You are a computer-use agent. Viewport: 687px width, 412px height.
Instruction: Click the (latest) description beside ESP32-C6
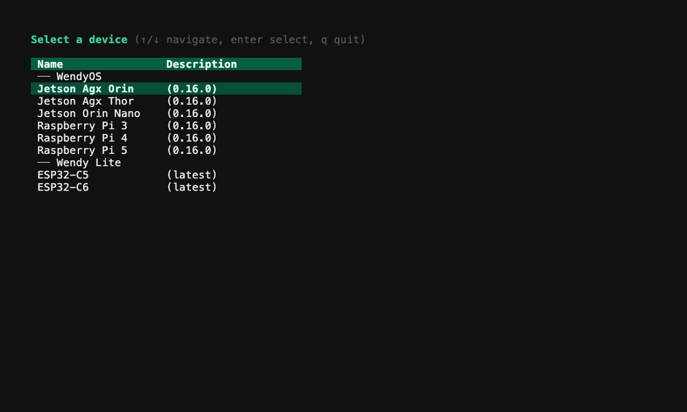[192, 187]
